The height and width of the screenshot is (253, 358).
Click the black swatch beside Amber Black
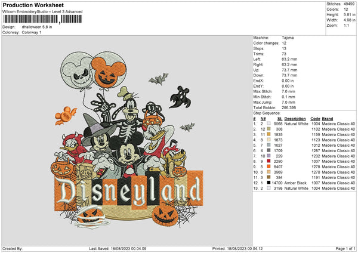pos(268,183)
